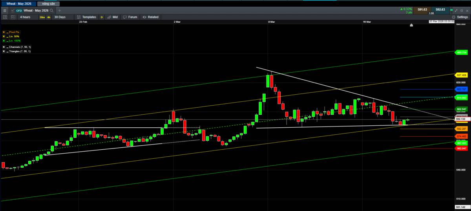Toggle visibility of Lin. 50% overlay
The height and width of the screenshot is (211, 471).
click(7, 37)
